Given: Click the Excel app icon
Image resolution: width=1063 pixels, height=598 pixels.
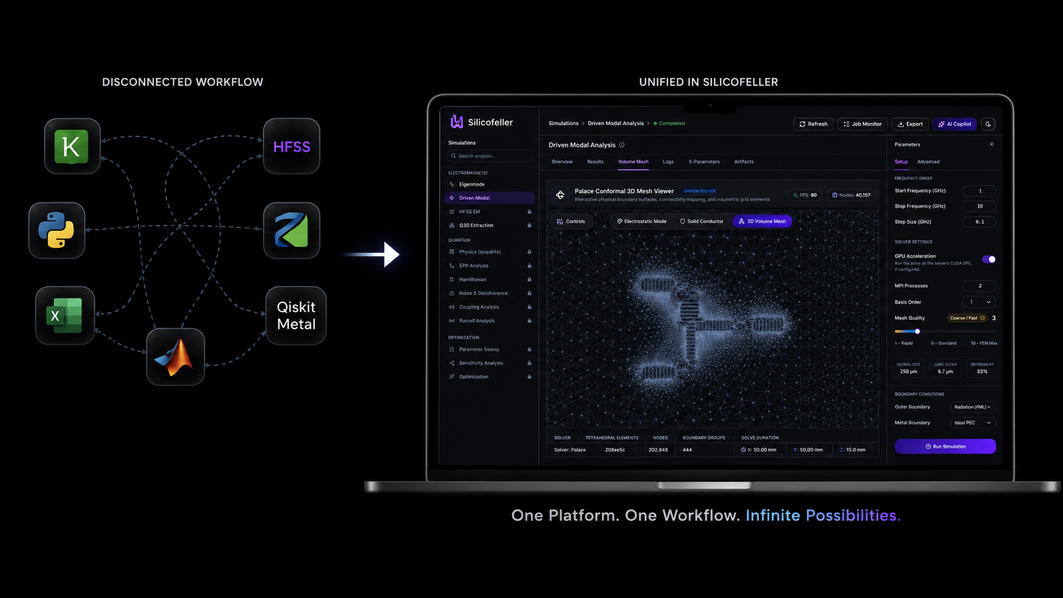Looking at the screenshot, I should 65,315.
